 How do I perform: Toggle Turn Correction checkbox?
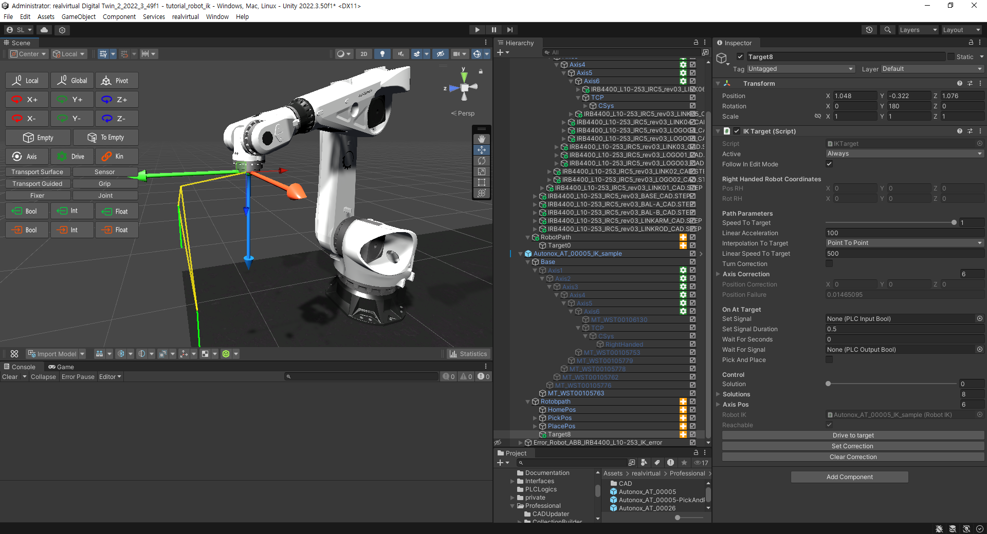pyautogui.click(x=829, y=264)
